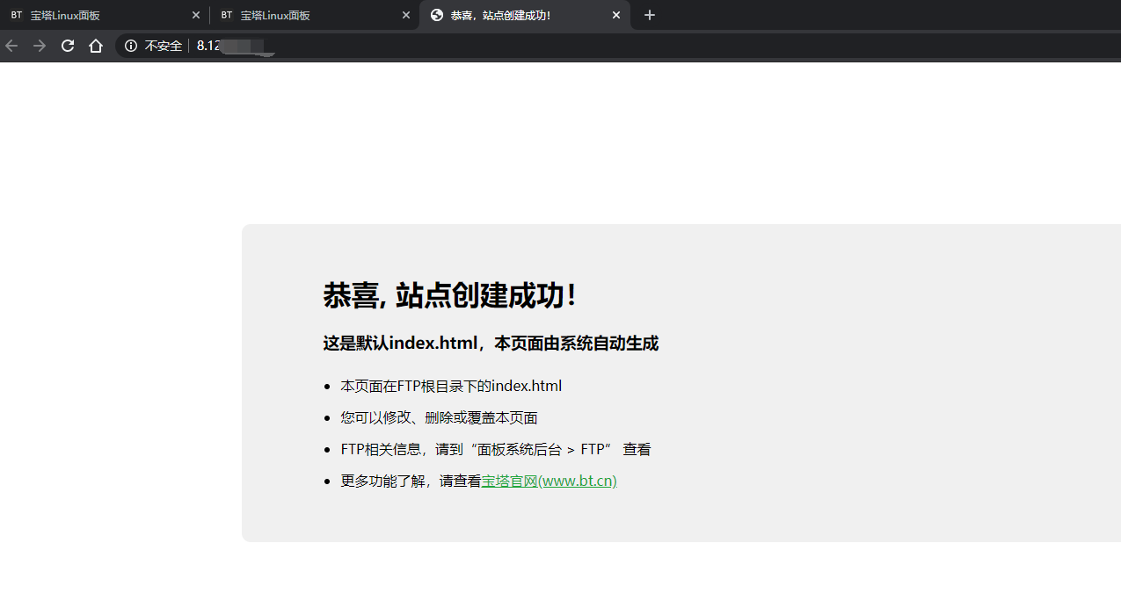
Task: Close the 恭喜，站点创建成功 tab
Action: [616, 15]
